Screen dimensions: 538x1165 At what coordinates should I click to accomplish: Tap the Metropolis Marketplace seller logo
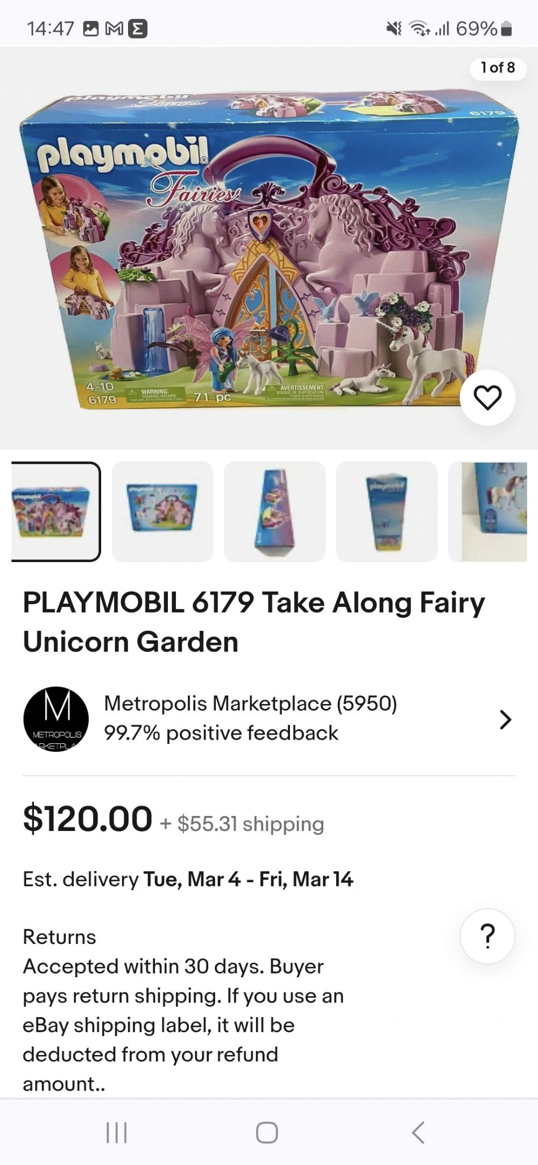[56, 719]
